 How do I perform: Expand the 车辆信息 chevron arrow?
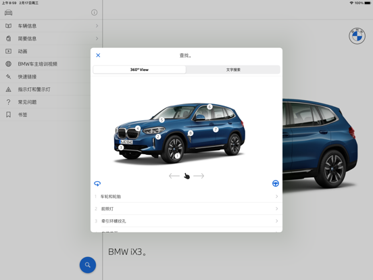(x=97, y=26)
